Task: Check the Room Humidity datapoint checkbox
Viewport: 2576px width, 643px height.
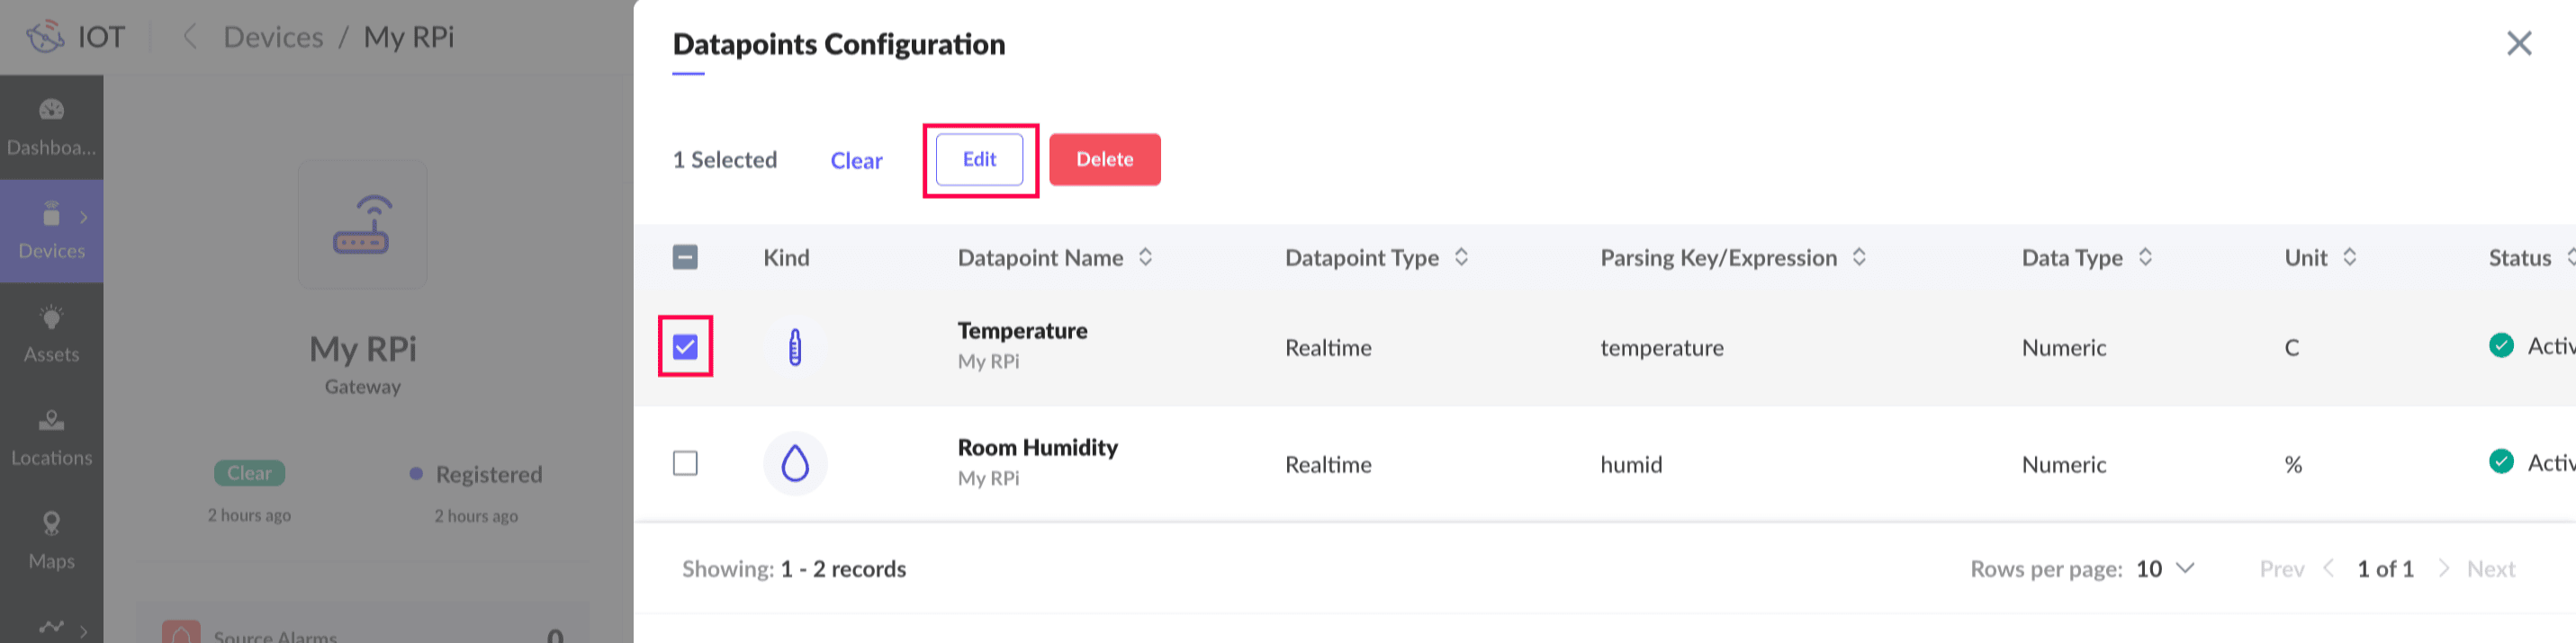Action: pyautogui.click(x=685, y=463)
